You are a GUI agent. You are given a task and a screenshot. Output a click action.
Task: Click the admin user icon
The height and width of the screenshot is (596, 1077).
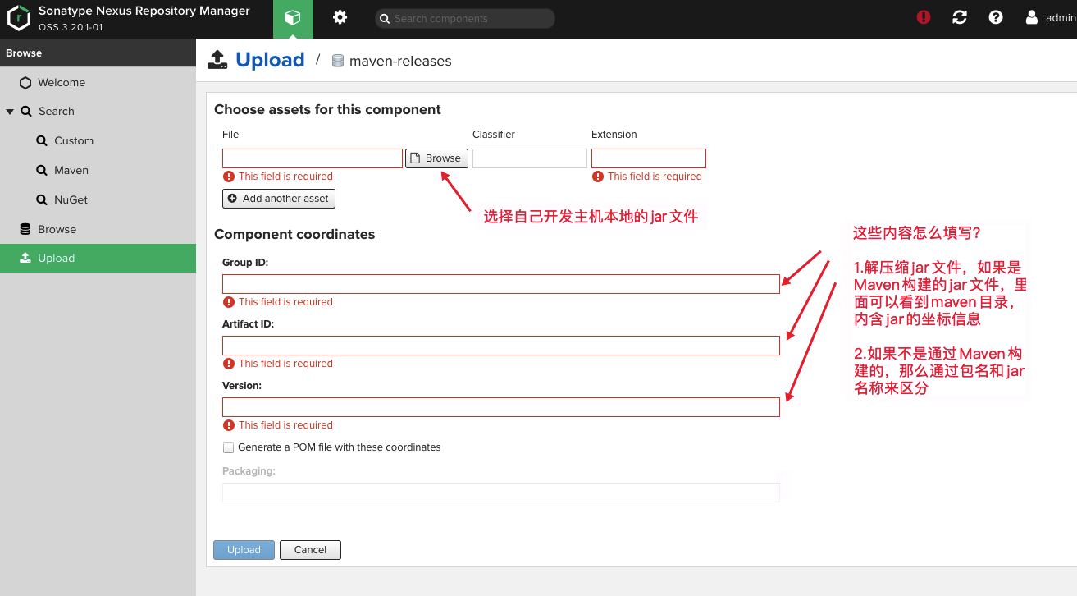(1032, 17)
